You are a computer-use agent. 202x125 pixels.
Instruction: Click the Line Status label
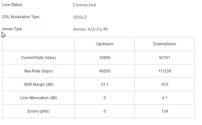click(13, 5)
